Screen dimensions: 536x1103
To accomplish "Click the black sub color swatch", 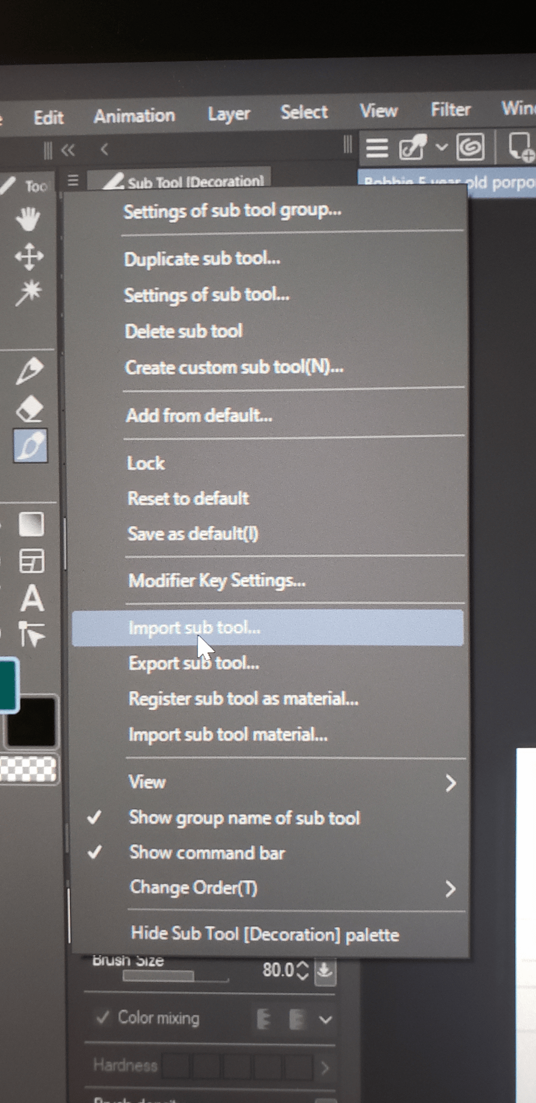I will tap(32, 722).
